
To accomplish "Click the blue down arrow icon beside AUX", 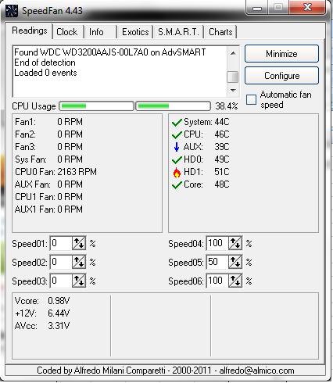I will pos(177,147).
